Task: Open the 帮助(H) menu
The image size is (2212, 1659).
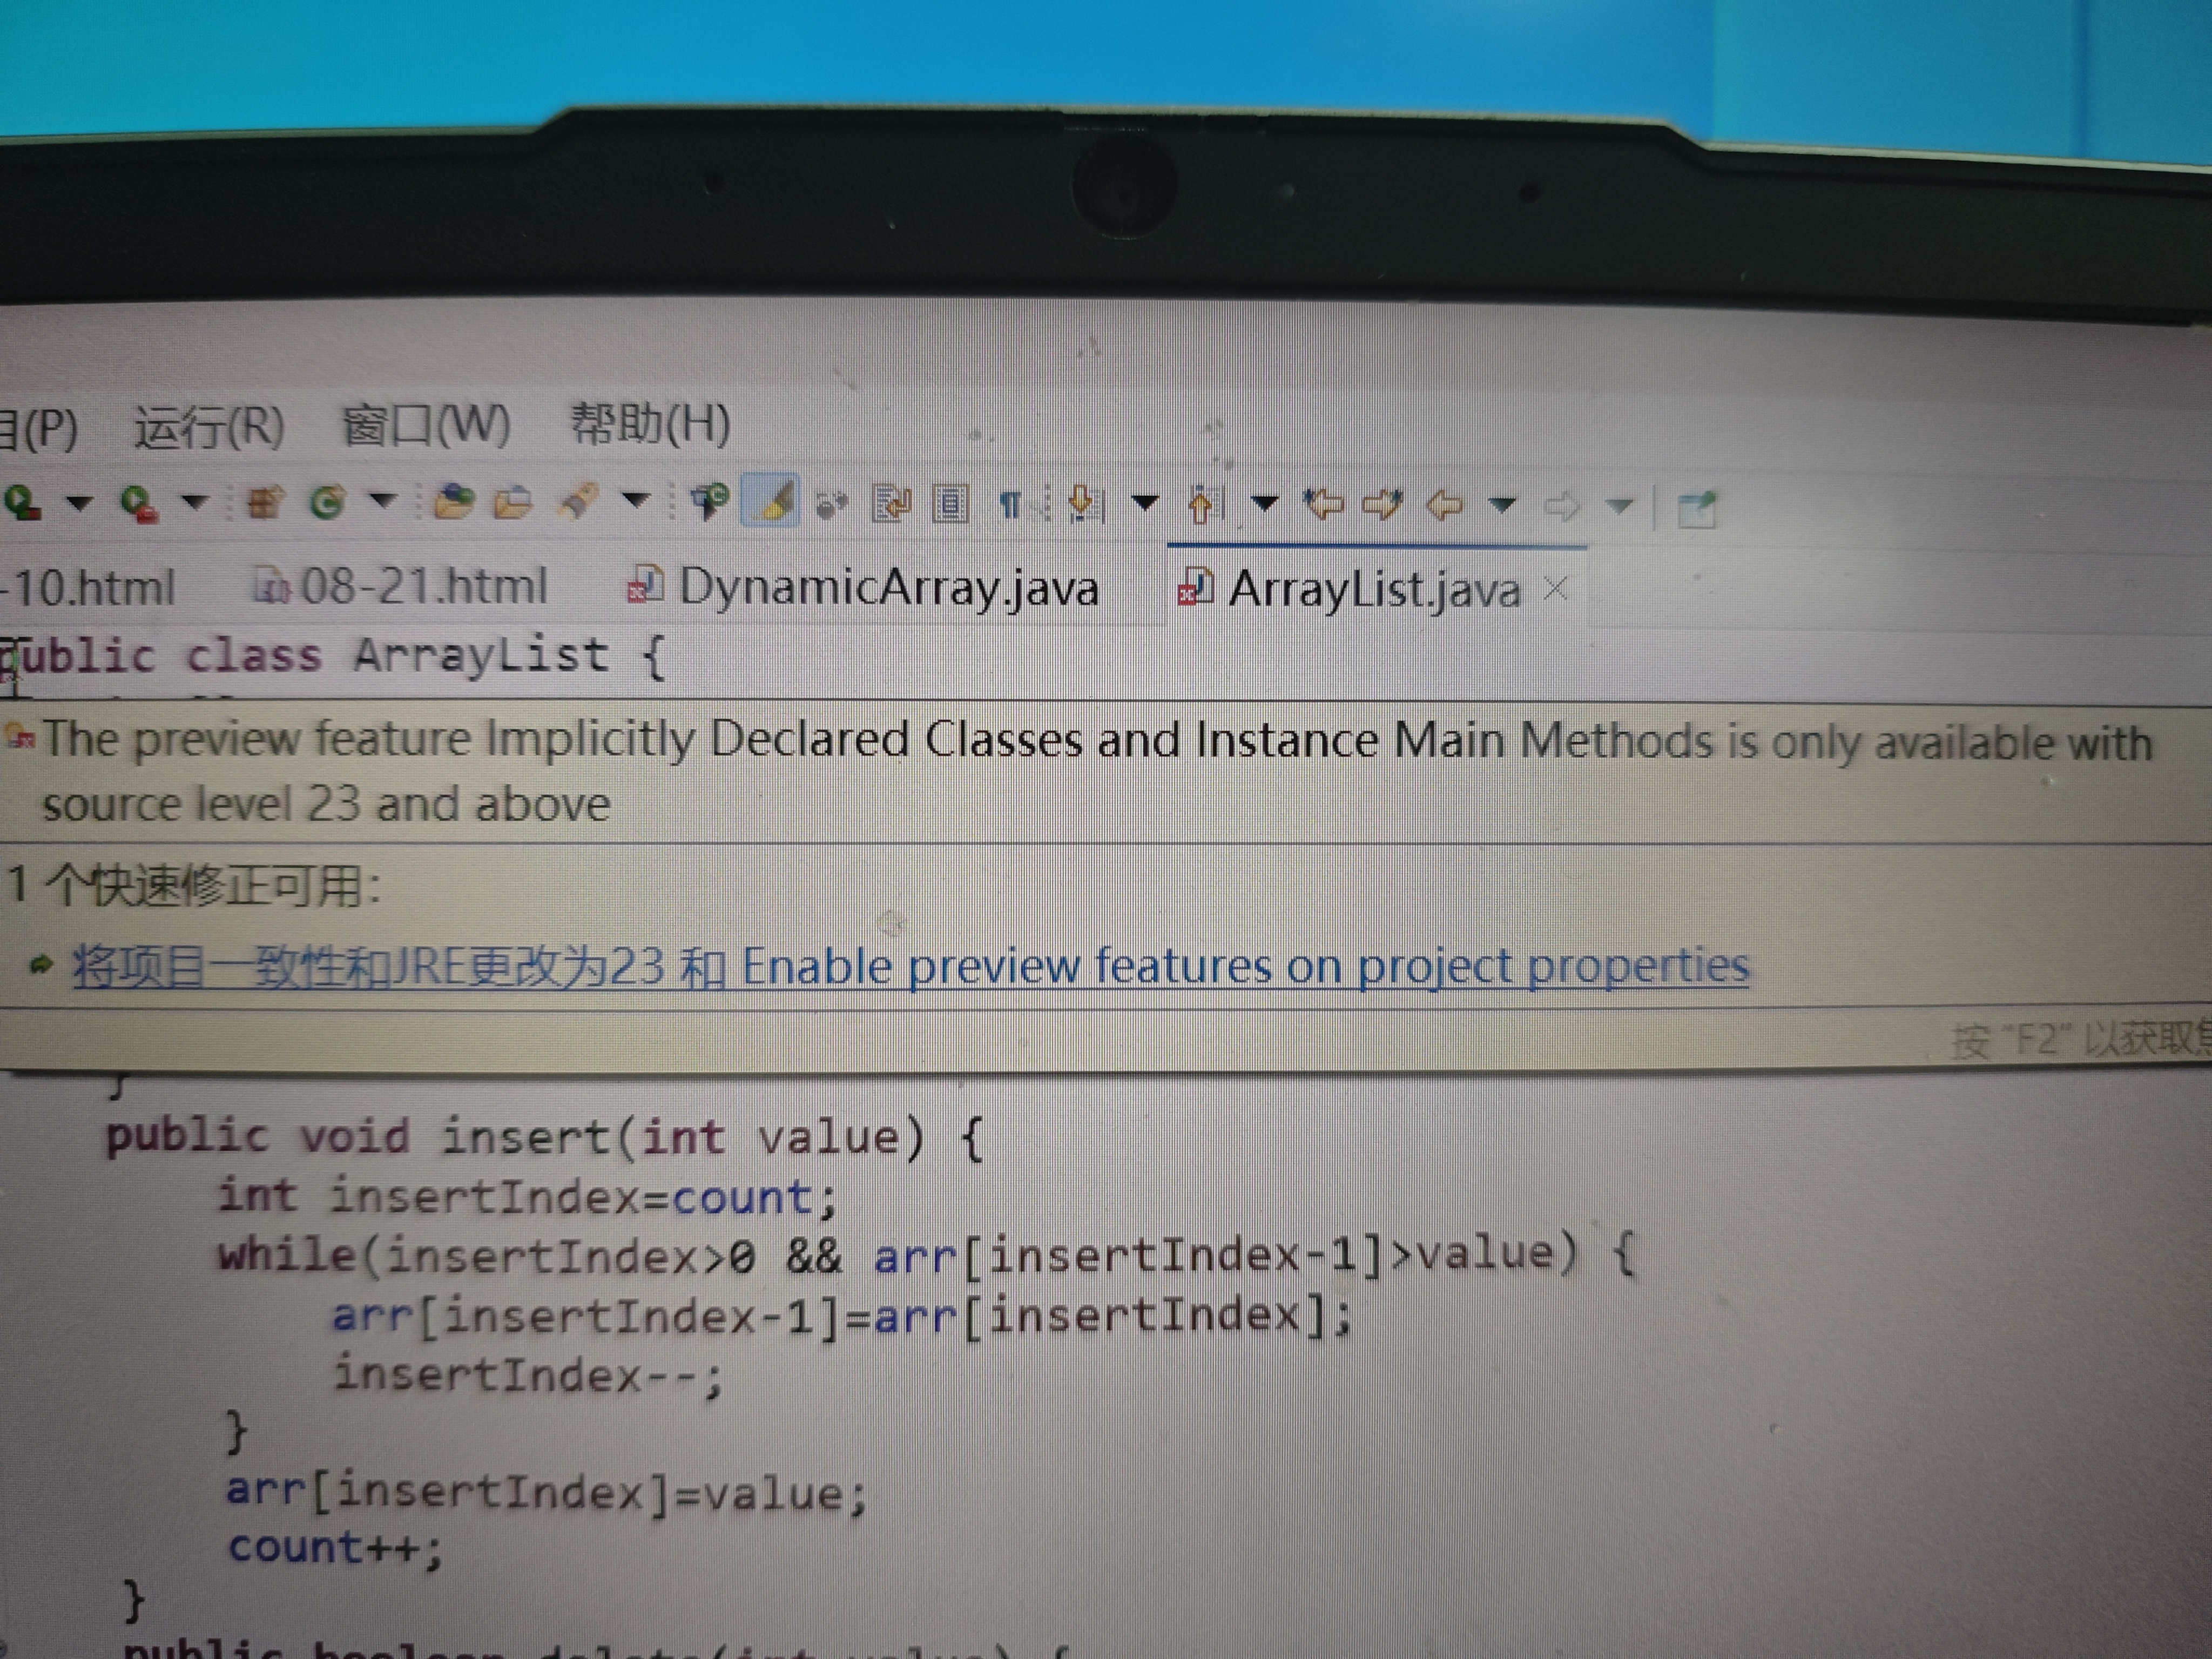Action: pyautogui.click(x=650, y=424)
